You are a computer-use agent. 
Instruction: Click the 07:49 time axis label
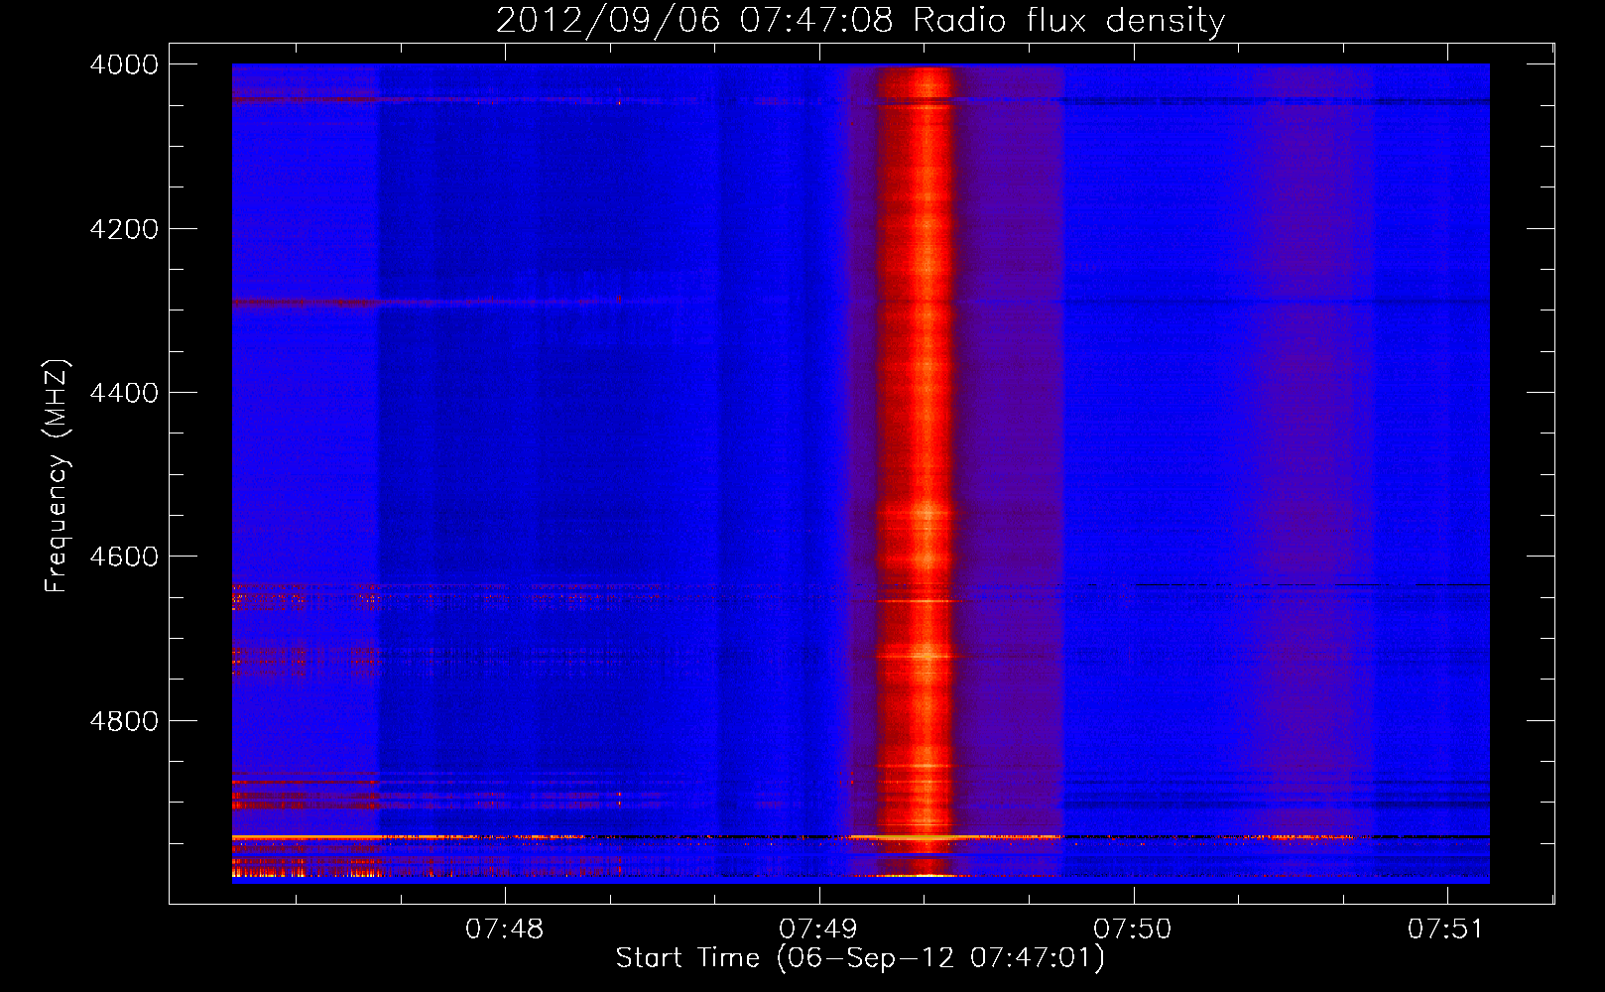tap(818, 930)
